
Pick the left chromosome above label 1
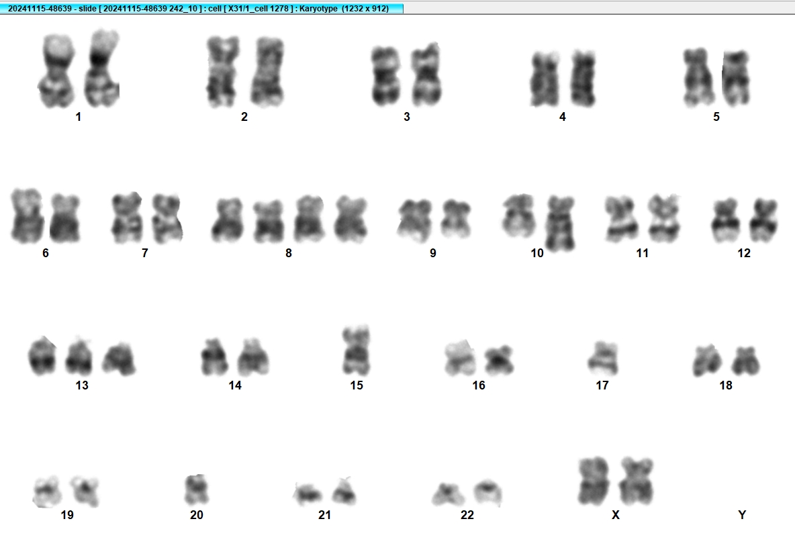point(56,71)
